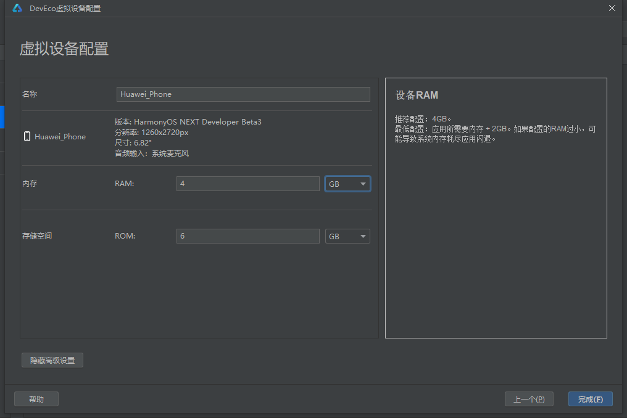Viewport: 627px width, 418px height.
Task: Click the 设备RAM heading in info panel
Action: click(x=417, y=95)
